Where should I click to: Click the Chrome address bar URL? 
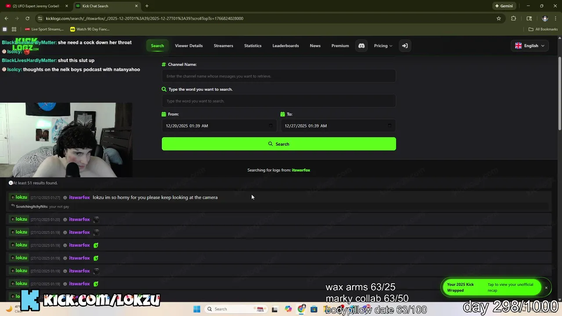coord(144,18)
